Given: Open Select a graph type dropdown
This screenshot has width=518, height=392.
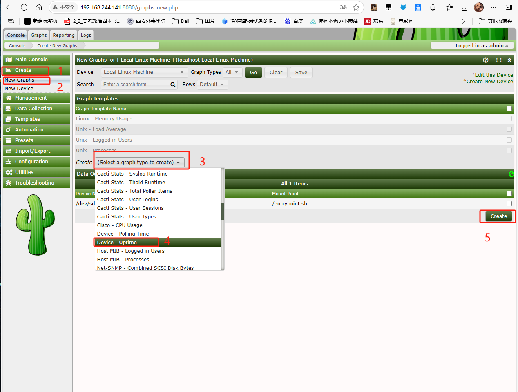Looking at the screenshot, I should click(x=140, y=162).
